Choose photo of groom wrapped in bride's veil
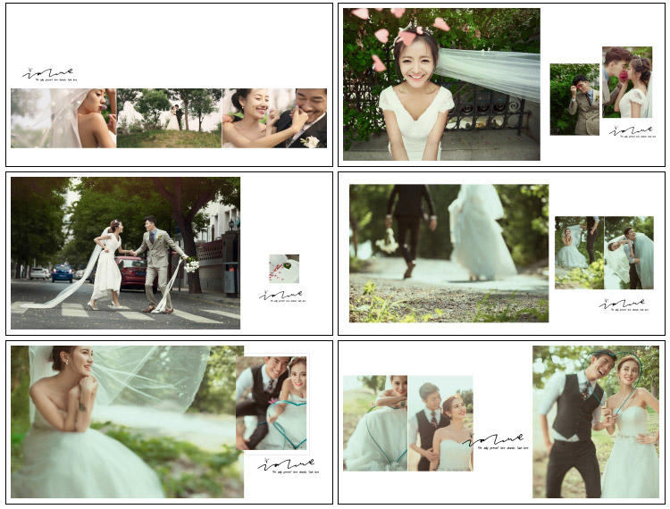670x509 pixels. pyautogui.click(x=629, y=253)
